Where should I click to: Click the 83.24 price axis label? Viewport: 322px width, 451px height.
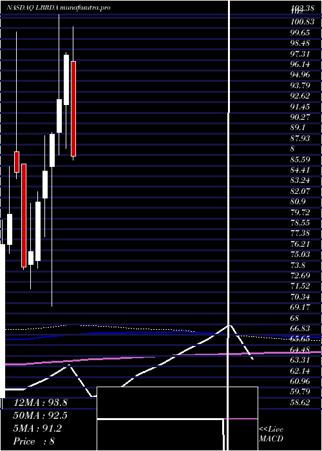point(300,180)
